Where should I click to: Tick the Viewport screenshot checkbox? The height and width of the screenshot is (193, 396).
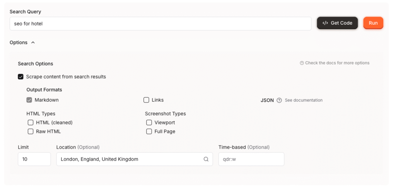click(x=149, y=123)
